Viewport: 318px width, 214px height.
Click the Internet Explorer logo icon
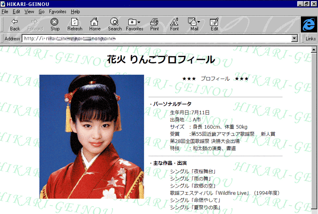click(x=308, y=25)
